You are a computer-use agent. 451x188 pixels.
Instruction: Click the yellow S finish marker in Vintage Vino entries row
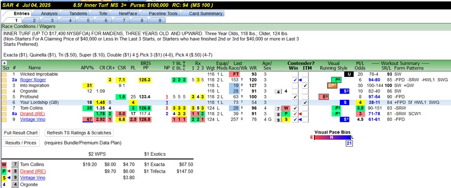point(285,120)
